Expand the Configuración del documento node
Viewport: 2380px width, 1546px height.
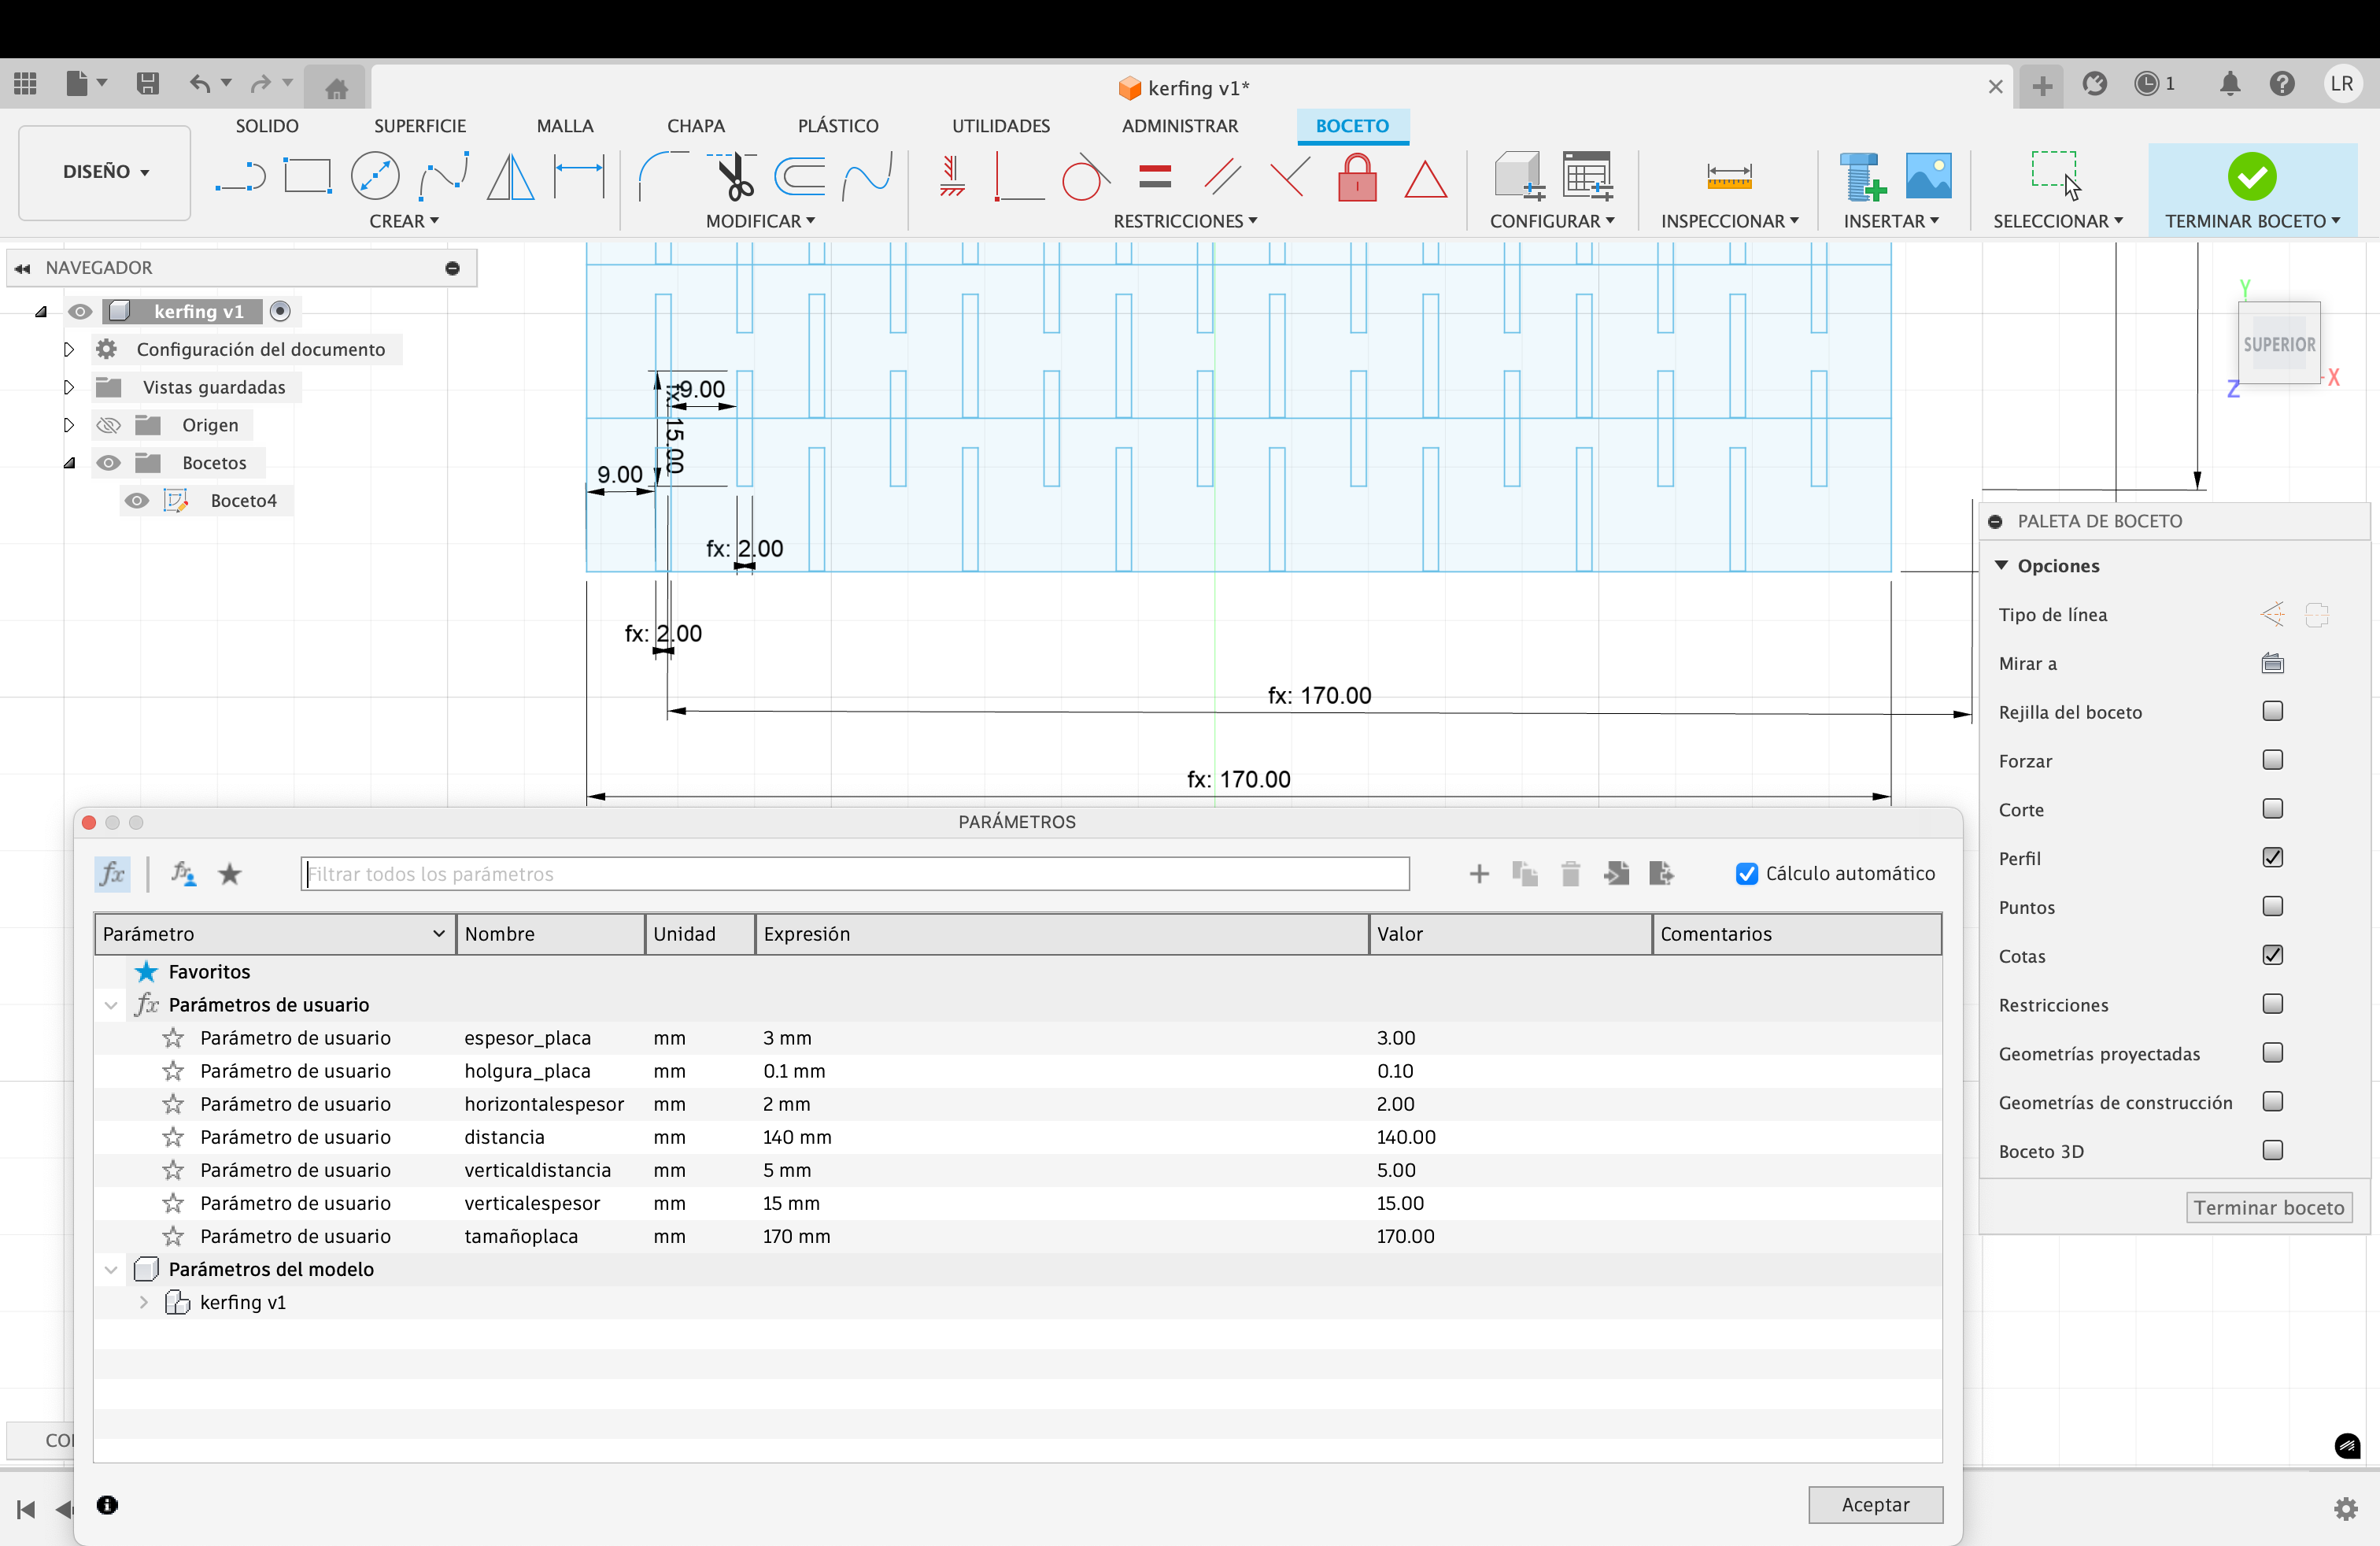click(x=69, y=349)
